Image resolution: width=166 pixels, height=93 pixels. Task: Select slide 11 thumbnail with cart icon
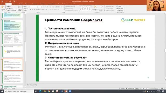(13, 52)
